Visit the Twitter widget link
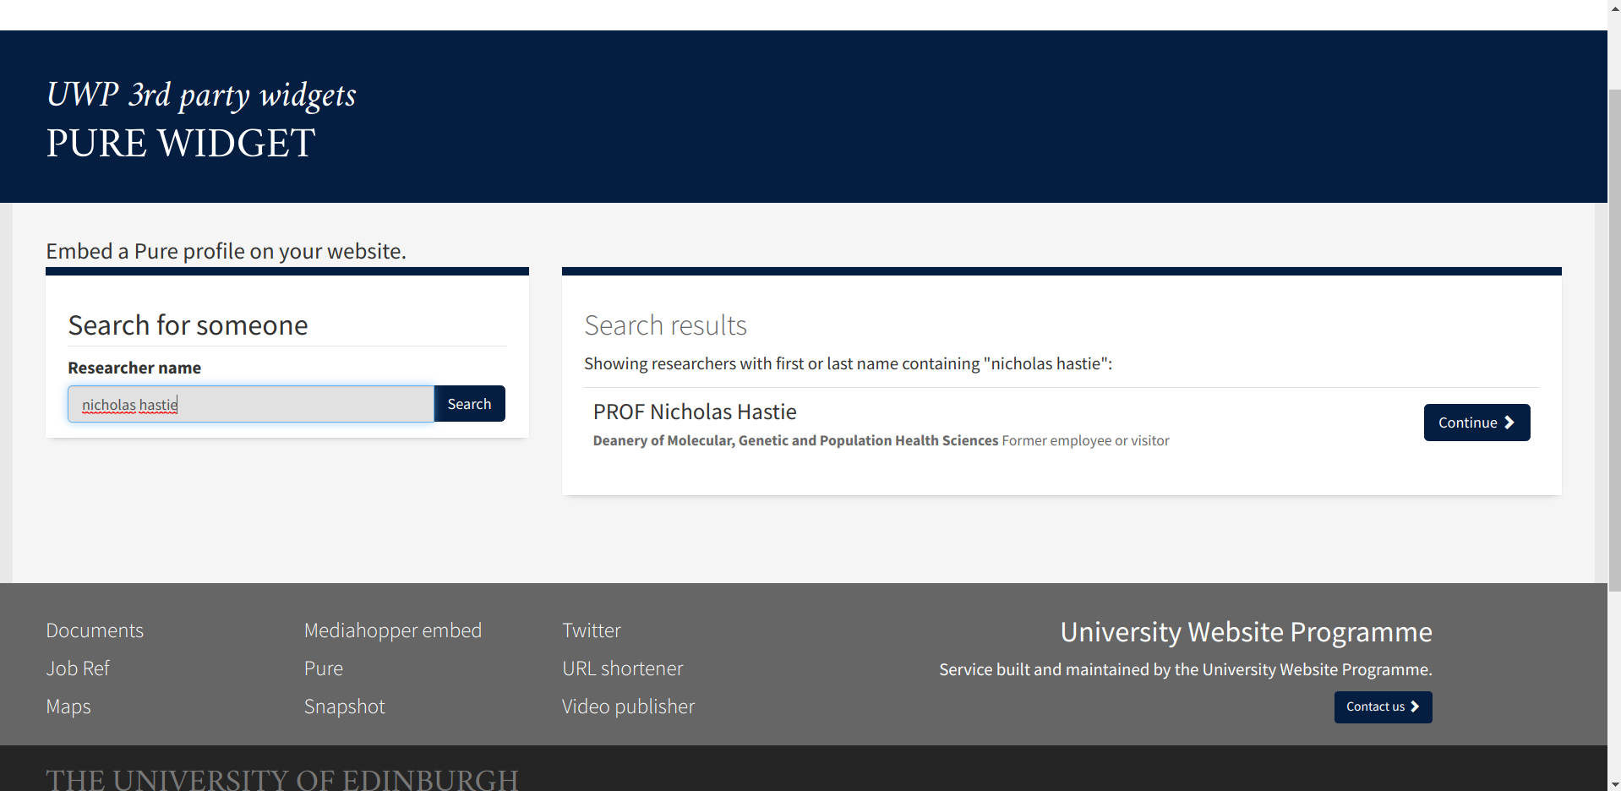The width and height of the screenshot is (1621, 791). click(591, 630)
